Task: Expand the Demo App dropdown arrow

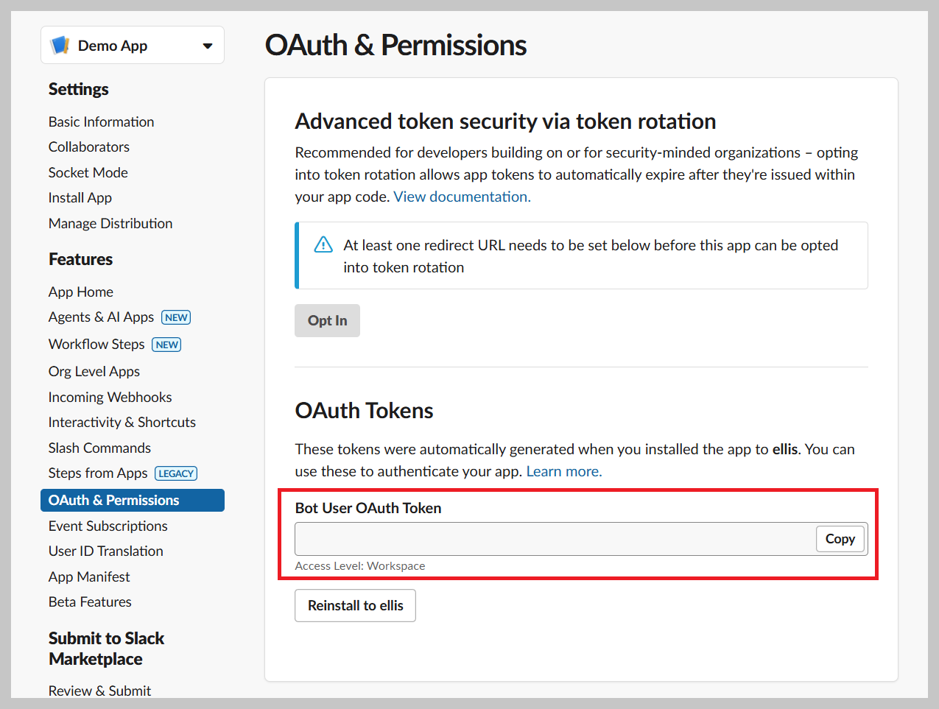Action: [208, 46]
